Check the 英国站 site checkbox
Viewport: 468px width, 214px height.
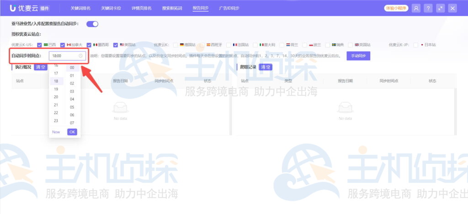[x=351, y=45]
